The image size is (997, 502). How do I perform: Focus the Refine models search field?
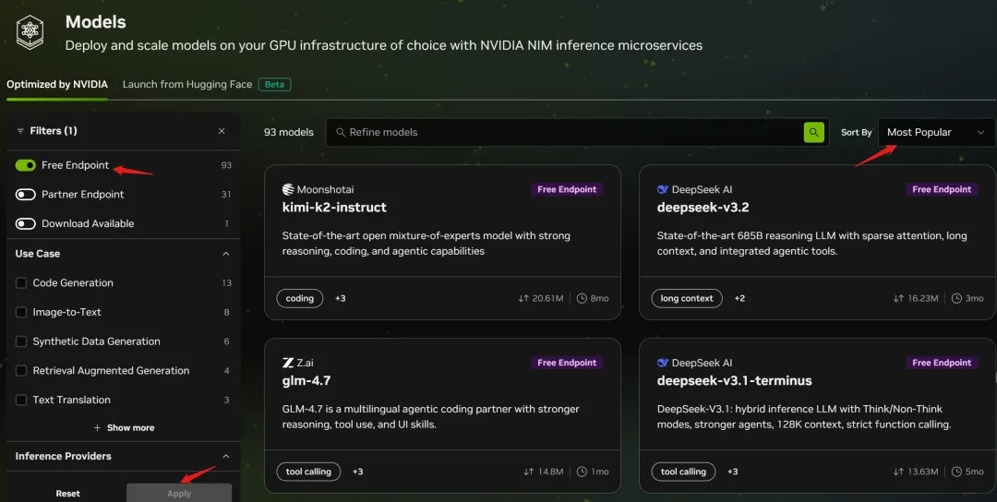(x=563, y=133)
